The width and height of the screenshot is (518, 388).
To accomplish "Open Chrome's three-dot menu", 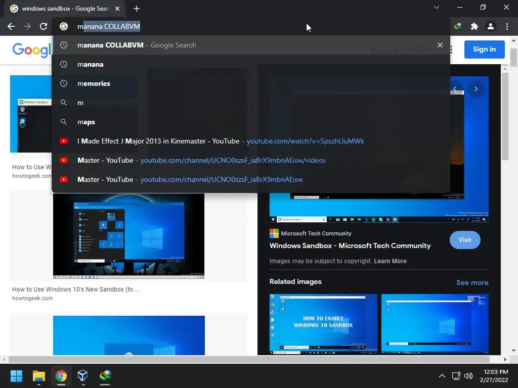I will [507, 26].
